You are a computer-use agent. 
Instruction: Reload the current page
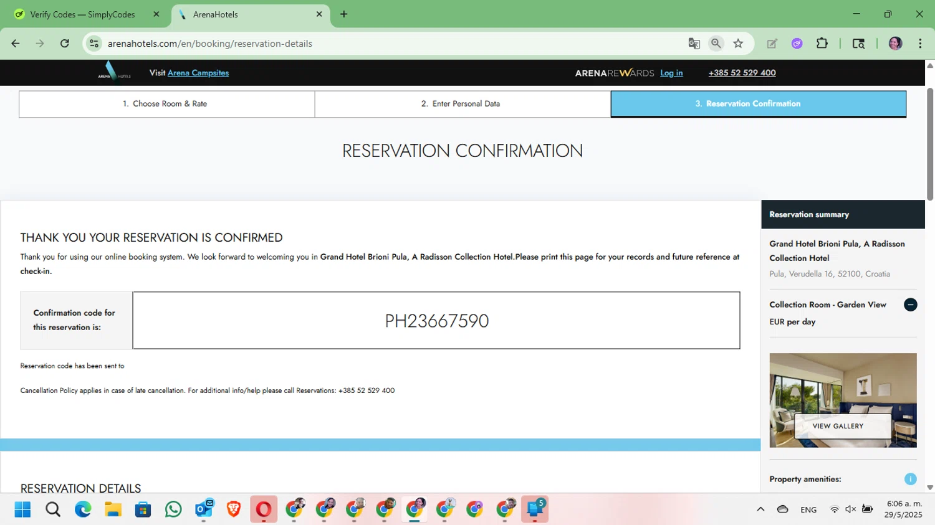(x=65, y=44)
